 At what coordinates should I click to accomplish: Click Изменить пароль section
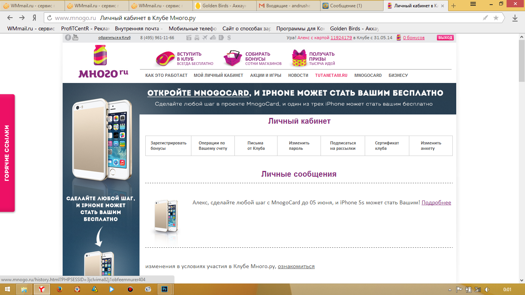tap(299, 146)
